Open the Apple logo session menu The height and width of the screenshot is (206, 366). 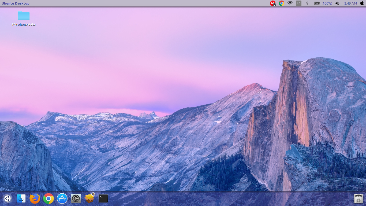(x=362, y=3)
